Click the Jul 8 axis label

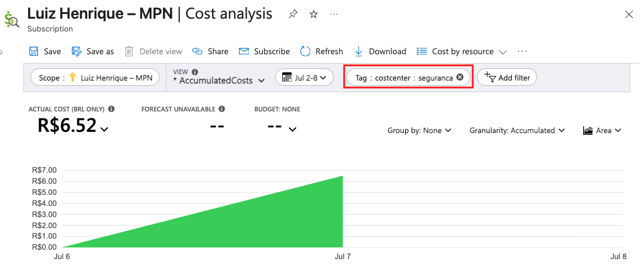(x=618, y=256)
